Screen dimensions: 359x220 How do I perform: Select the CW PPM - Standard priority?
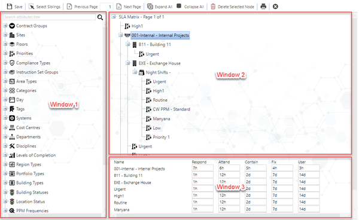(171, 109)
